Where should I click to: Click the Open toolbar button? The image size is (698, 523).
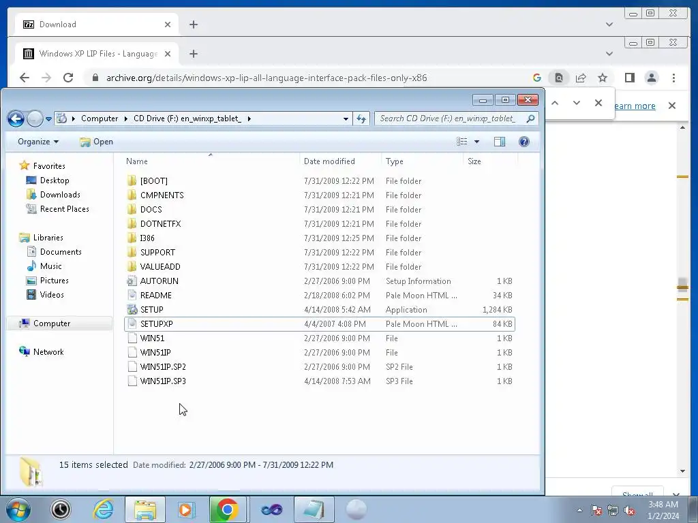click(x=97, y=142)
